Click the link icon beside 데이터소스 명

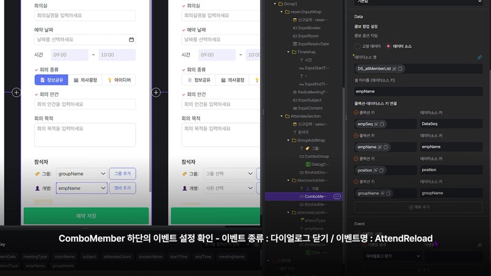click(x=479, y=57)
